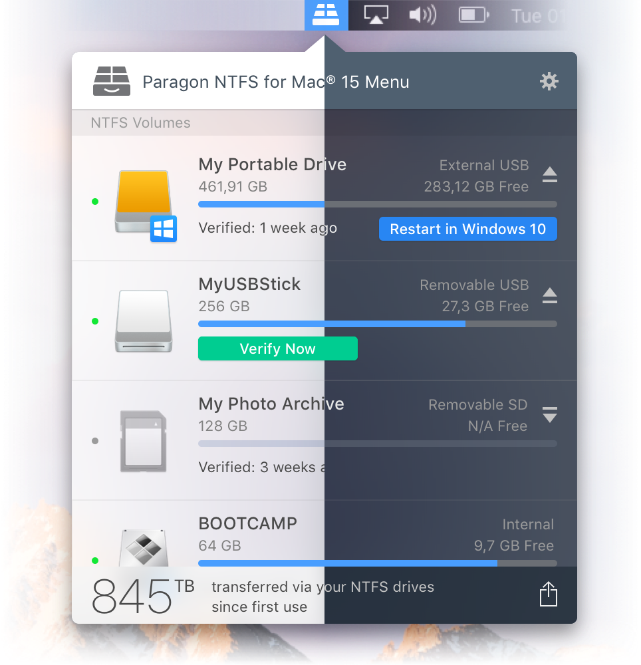Eject My Portable Drive

click(550, 175)
